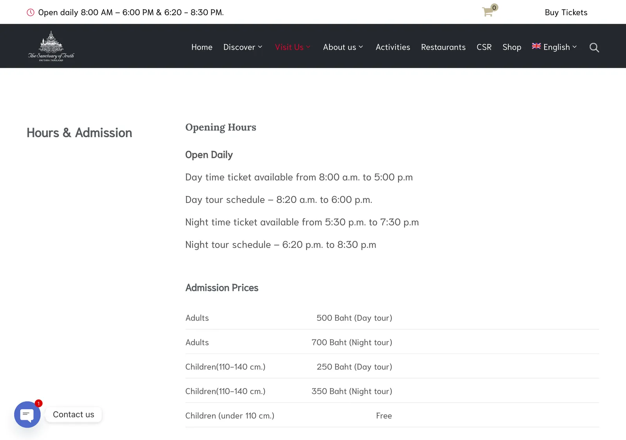The image size is (626, 440).
Task: Click the Contact us label
Action: pos(74,415)
